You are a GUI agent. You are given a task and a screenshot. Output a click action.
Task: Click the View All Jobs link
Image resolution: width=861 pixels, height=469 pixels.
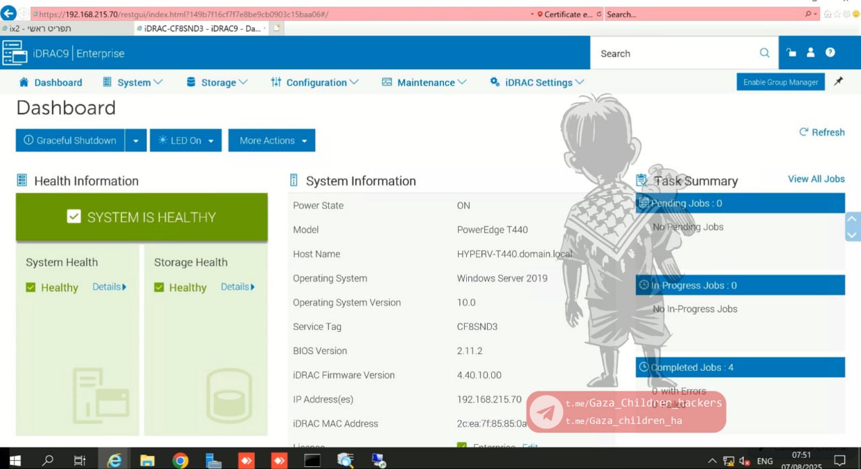pos(816,179)
